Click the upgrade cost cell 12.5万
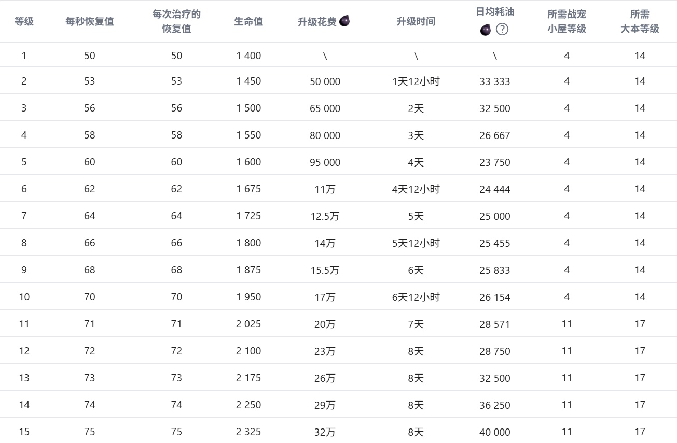This screenshot has height=443, width=677. click(325, 216)
